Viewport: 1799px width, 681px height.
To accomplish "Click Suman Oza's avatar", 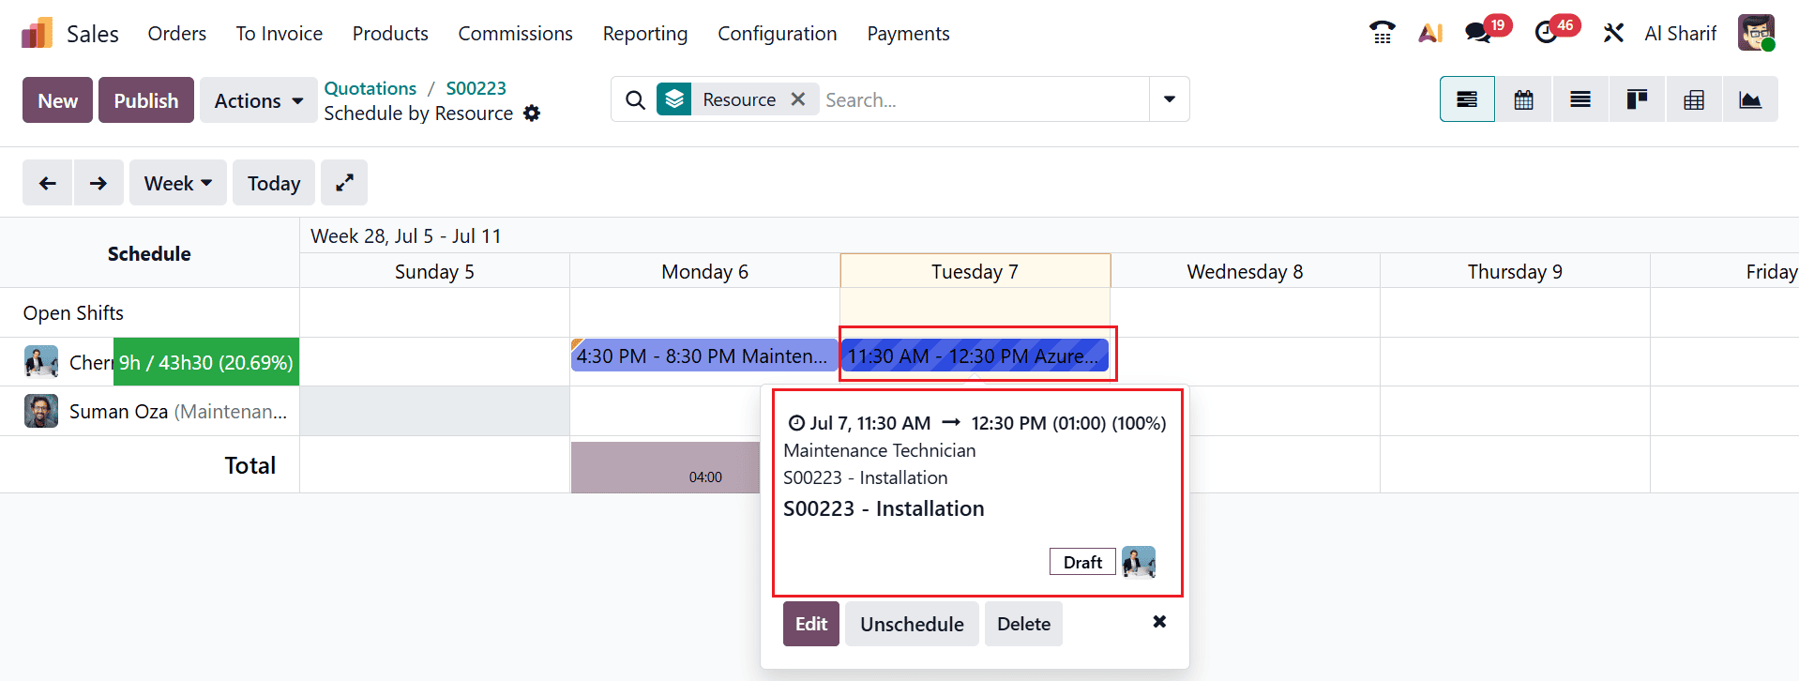I will coord(41,411).
